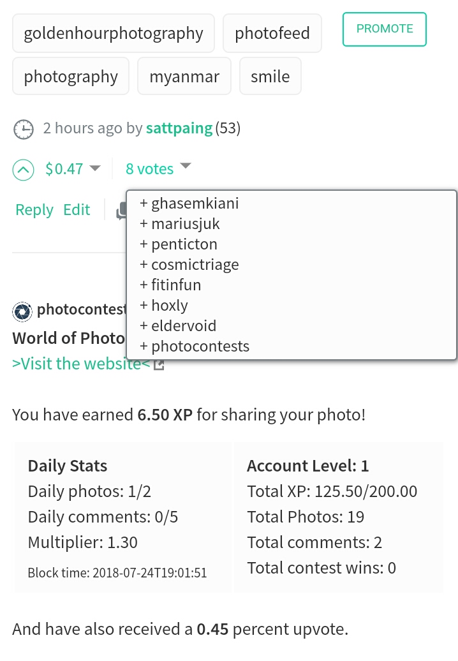Open sattpaing's profile link

[x=179, y=128]
